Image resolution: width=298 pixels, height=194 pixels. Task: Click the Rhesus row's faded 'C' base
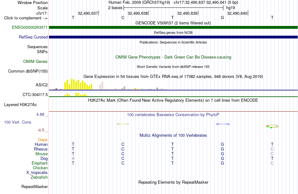click(x=272, y=149)
